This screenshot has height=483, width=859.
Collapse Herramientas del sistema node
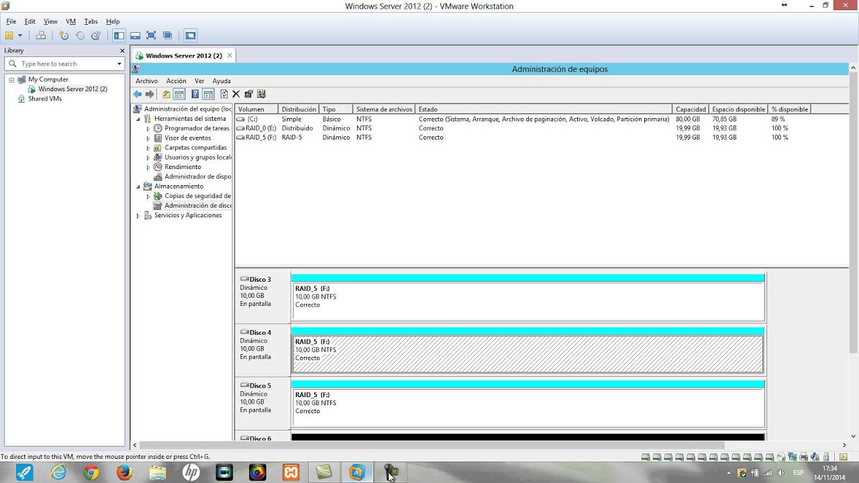coord(138,119)
